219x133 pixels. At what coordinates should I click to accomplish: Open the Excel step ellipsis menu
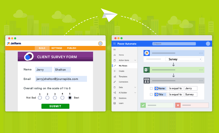click(x=201, y=70)
